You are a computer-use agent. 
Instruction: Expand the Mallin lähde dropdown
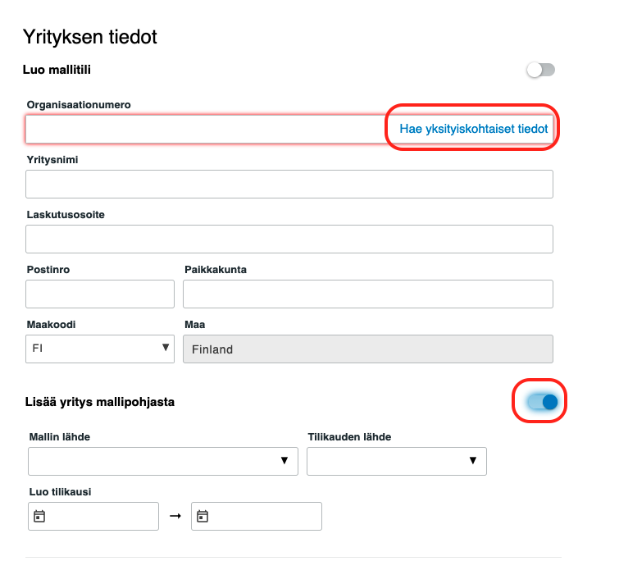click(162, 461)
